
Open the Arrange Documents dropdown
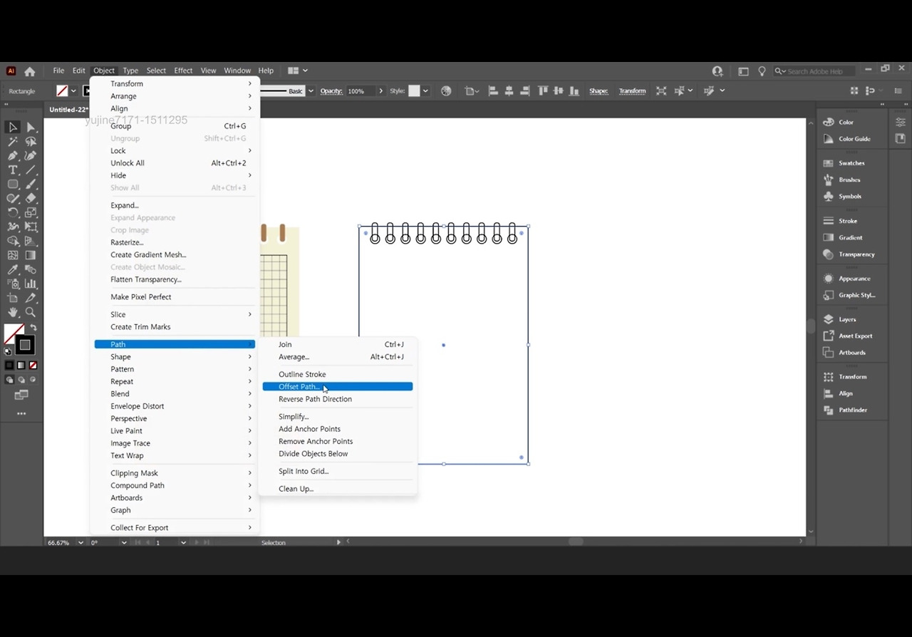297,71
